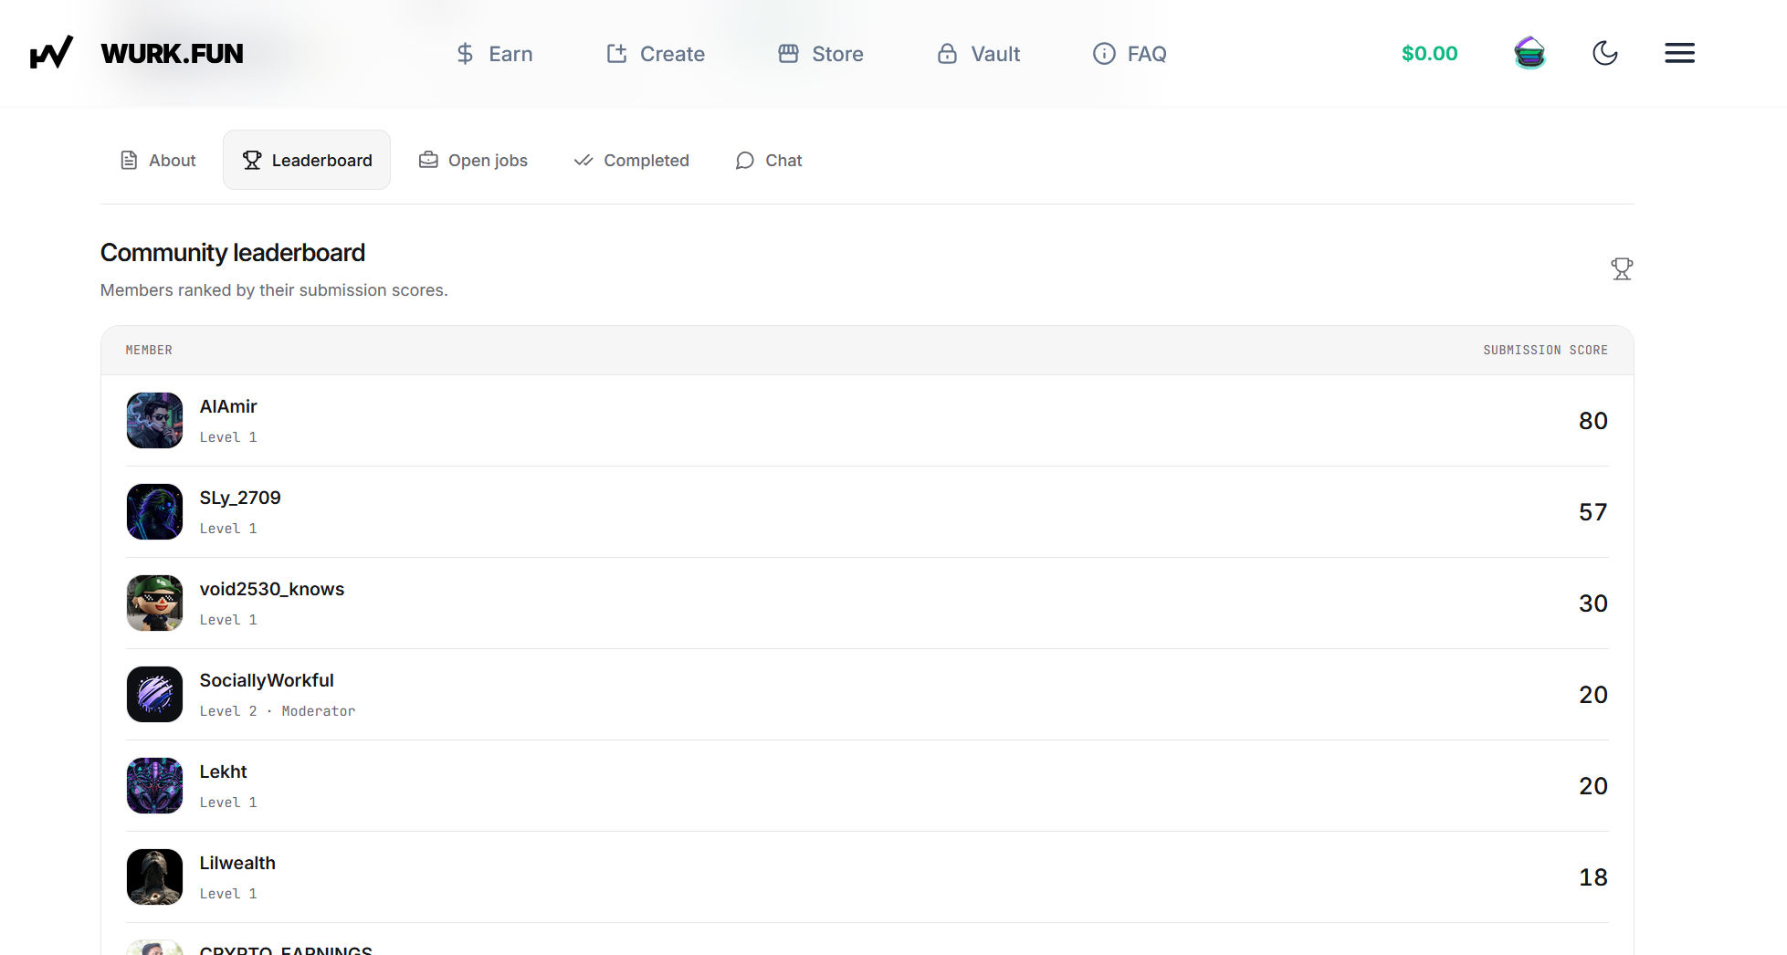Click the Moderator label under SociallyWorkful
1787x955 pixels.
pos(319,711)
